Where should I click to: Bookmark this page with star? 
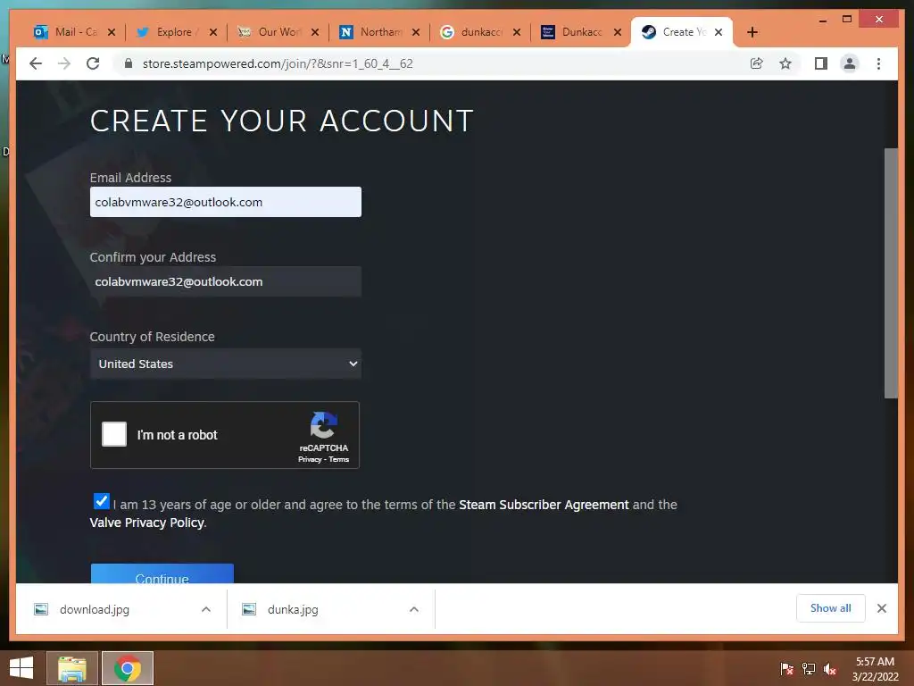point(785,63)
